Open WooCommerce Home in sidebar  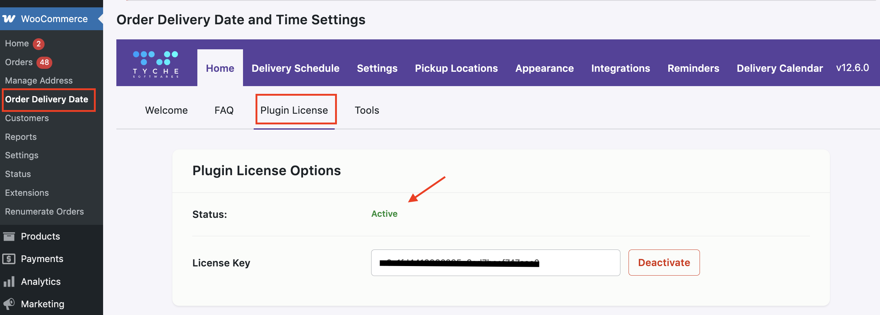[17, 43]
